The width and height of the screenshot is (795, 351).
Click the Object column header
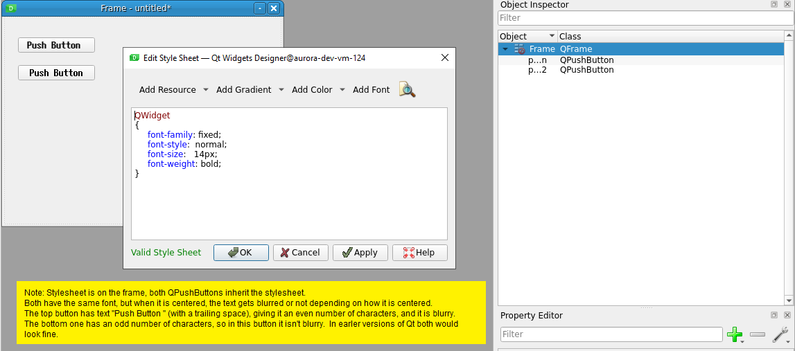(527, 37)
